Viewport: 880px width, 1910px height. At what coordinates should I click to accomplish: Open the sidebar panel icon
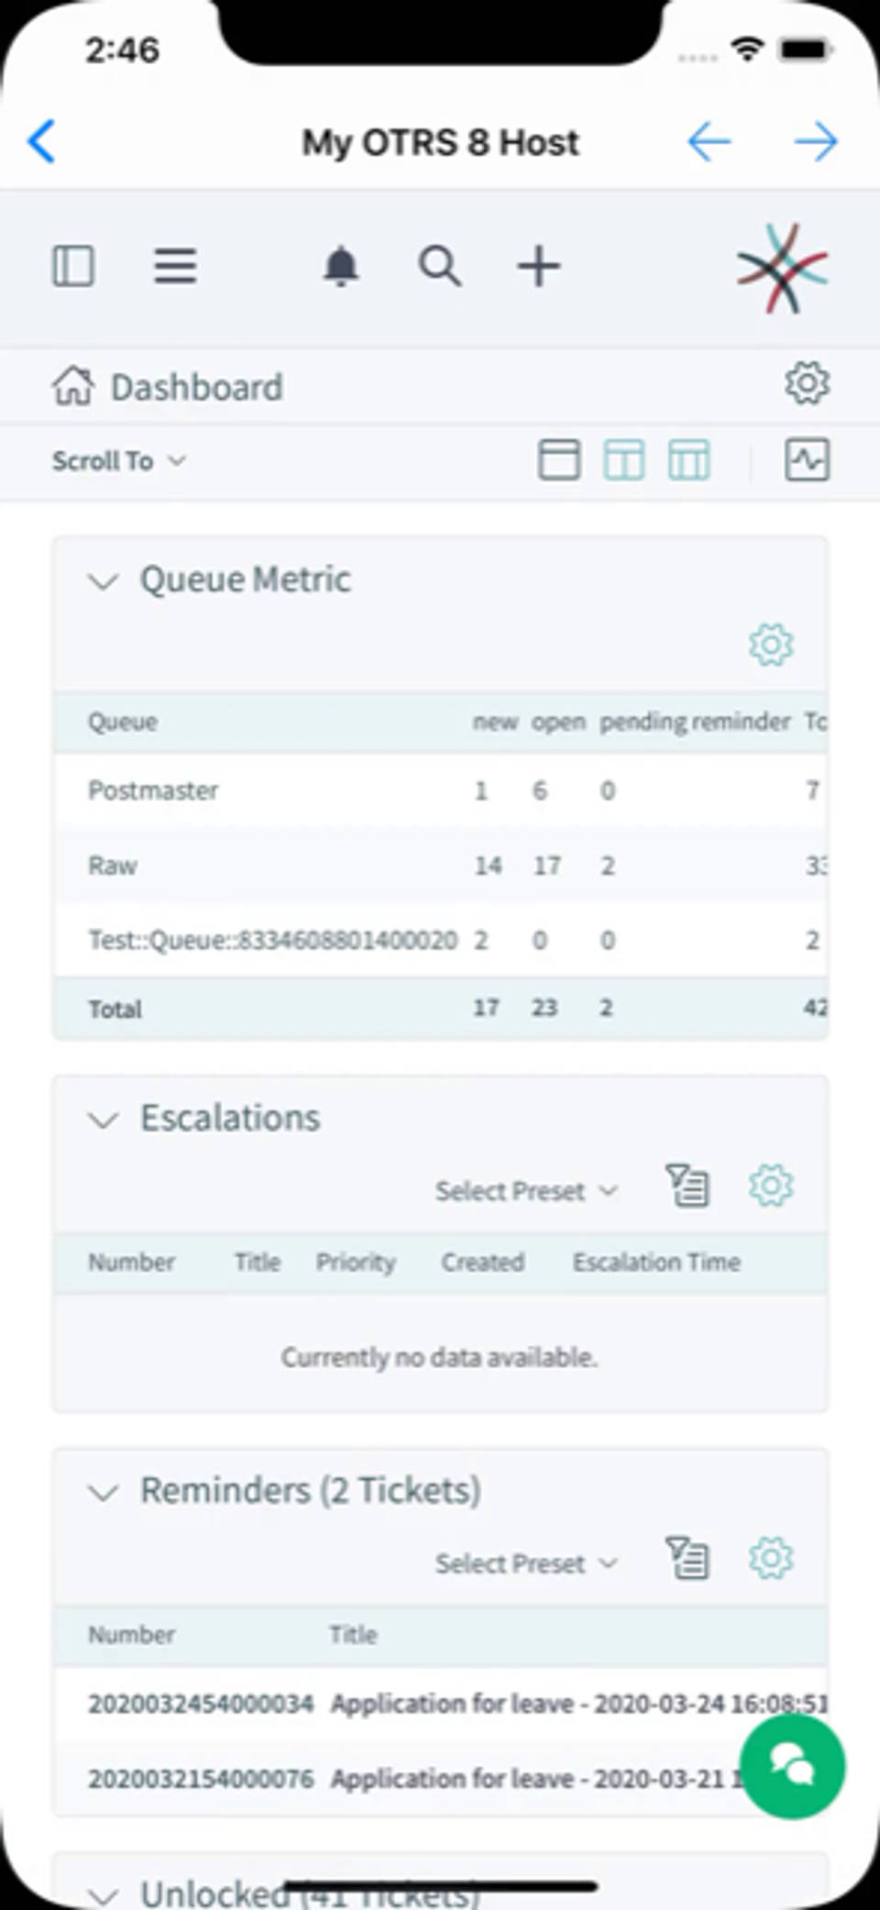72,267
